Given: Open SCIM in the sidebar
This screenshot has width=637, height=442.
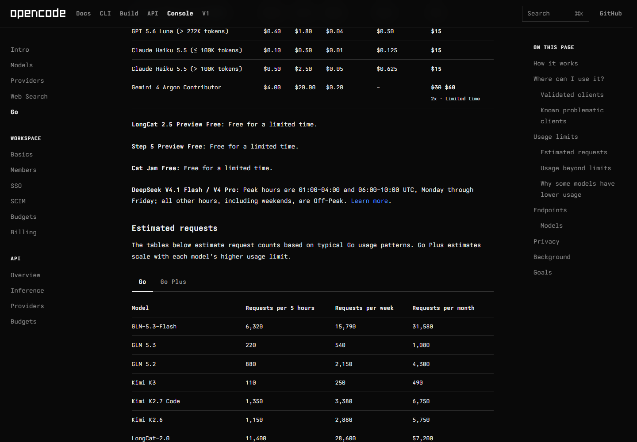Looking at the screenshot, I should click(18, 201).
